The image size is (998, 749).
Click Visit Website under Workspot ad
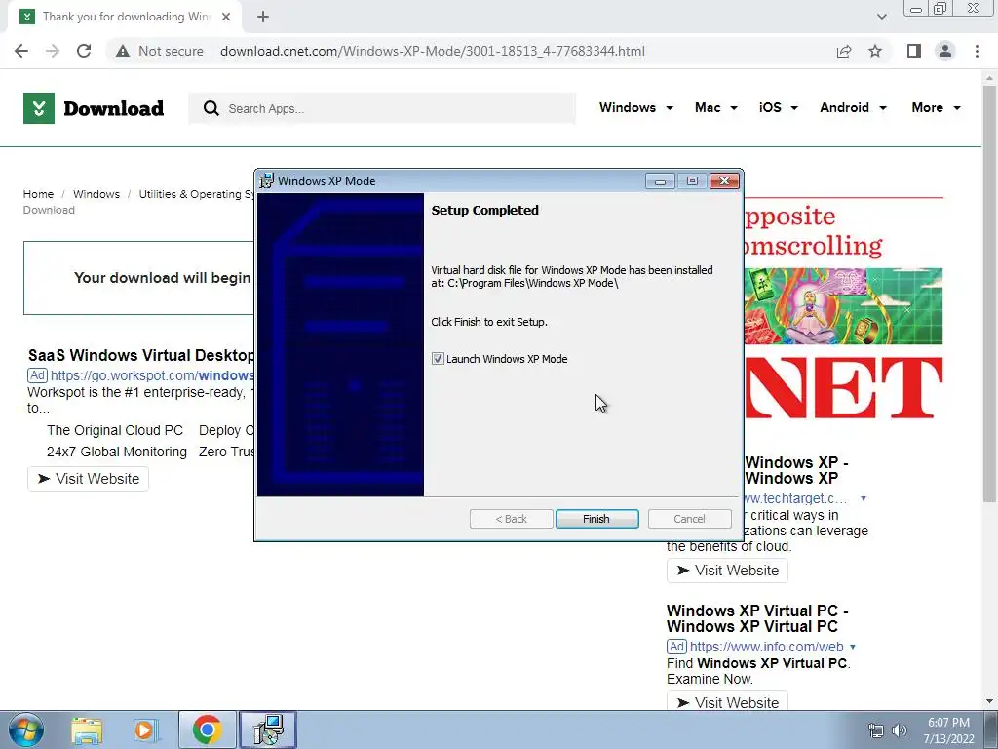click(x=88, y=478)
